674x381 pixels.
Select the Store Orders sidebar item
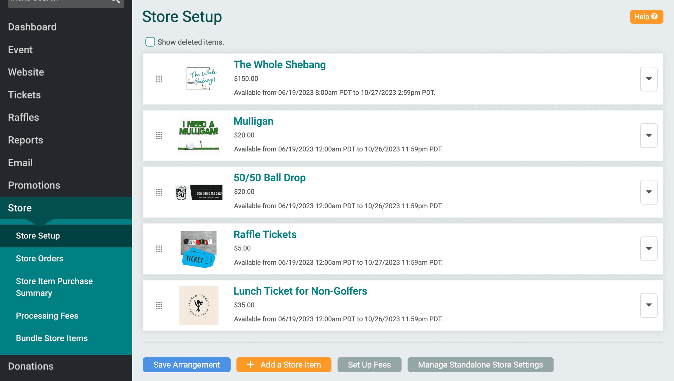point(39,258)
